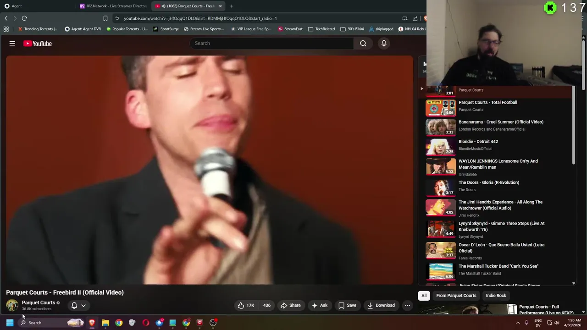Like the video (17K thumbs up)

coord(246,305)
